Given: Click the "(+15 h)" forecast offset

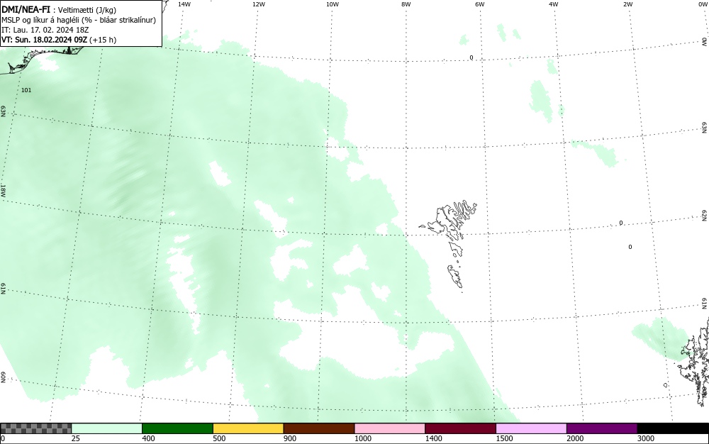Looking at the screenshot, I should 103,40.
